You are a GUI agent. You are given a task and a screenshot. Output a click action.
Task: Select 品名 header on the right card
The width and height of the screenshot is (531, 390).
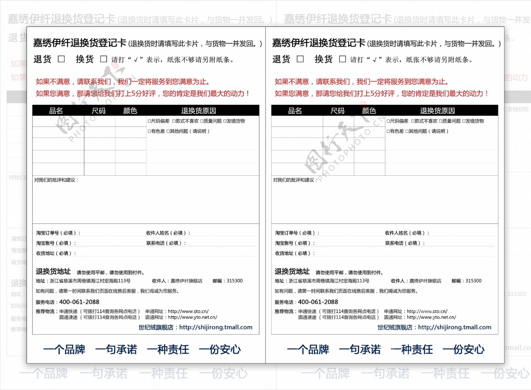pyautogui.click(x=295, y=111)
